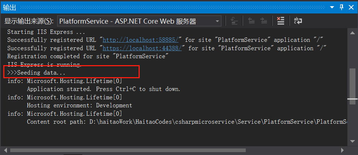Screen dimensions: 358x155
Task: Go to the next message icon
Action: point(264,21)
